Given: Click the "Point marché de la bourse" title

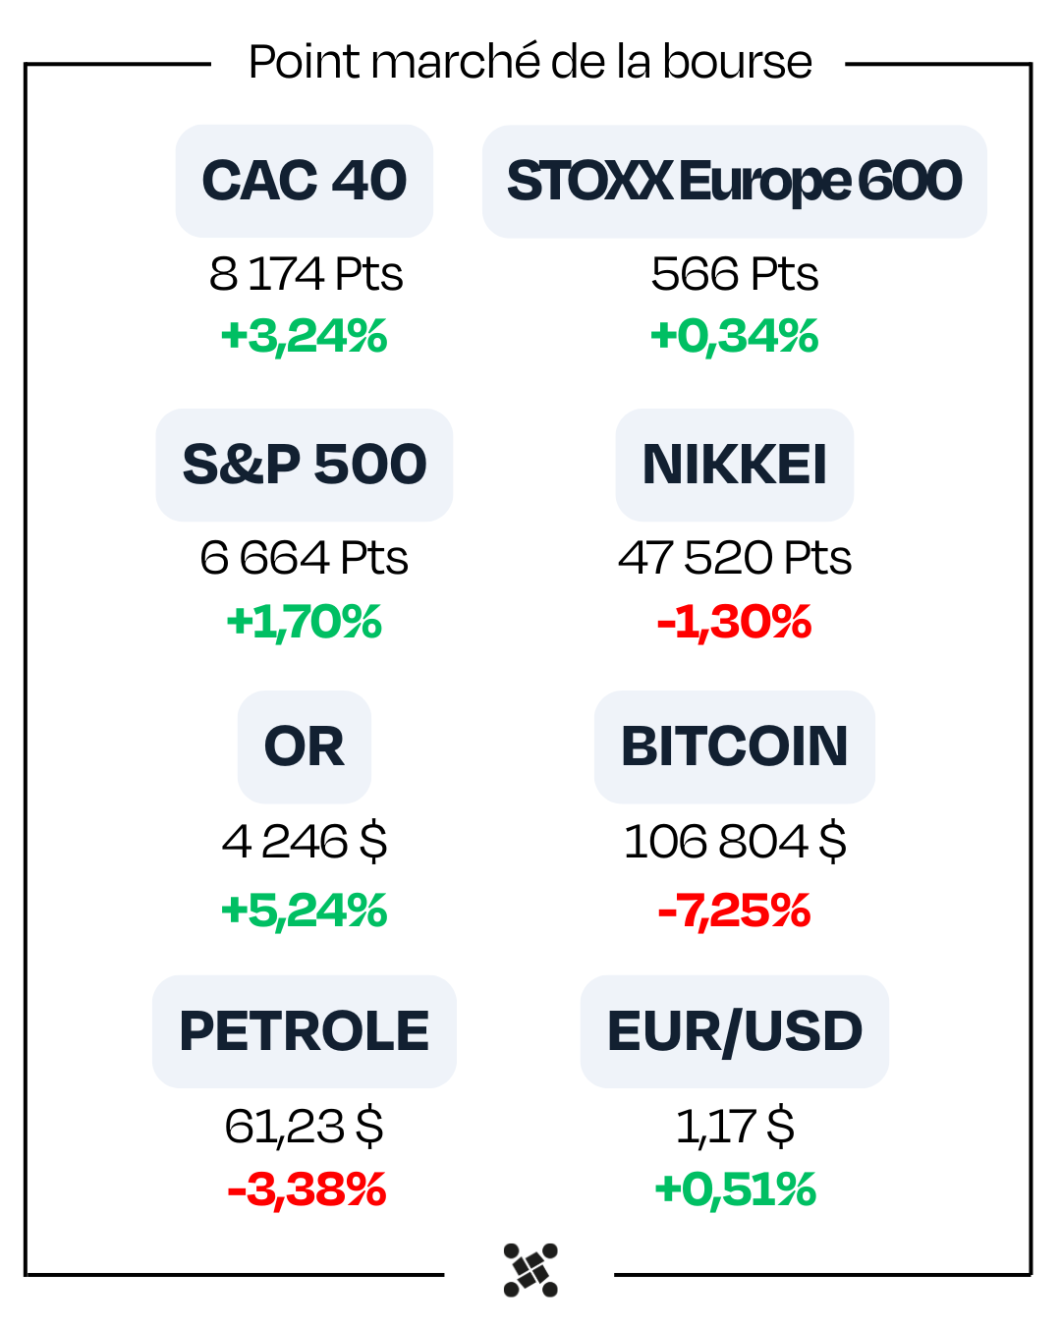Looking at the screenshot, I should coord(530,62).
